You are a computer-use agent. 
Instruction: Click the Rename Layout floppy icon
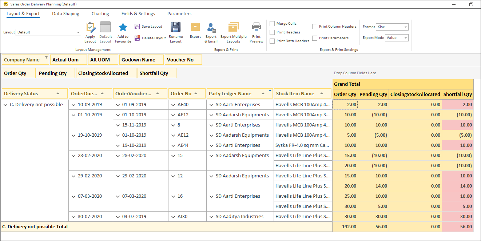(x=176, y=28)
